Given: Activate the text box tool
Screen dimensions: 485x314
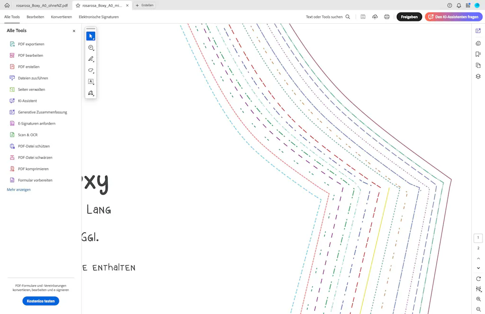Looking at the screenshot, I should (x=90, y=82).
